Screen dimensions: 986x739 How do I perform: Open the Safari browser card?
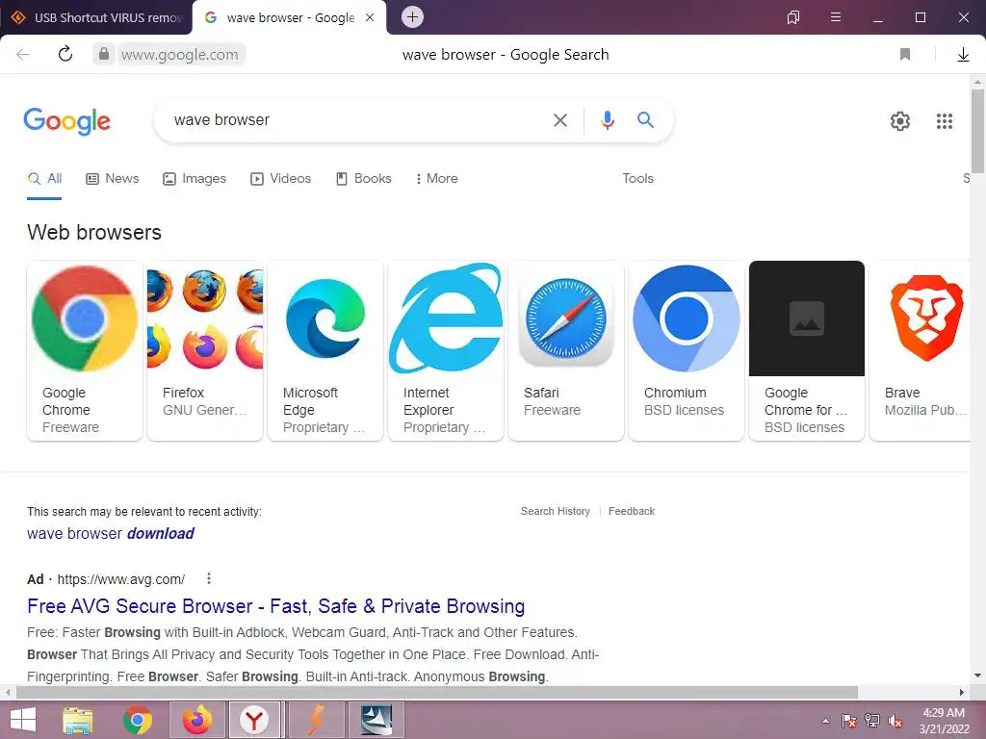pos(566,350)
